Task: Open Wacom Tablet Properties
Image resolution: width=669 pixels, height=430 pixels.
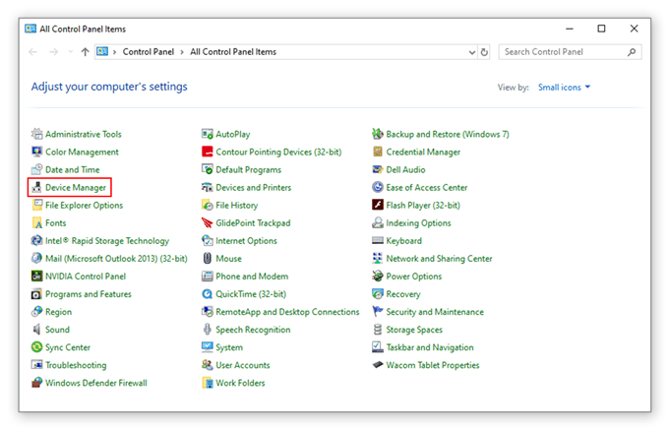Action: click(x=432, y=365)
